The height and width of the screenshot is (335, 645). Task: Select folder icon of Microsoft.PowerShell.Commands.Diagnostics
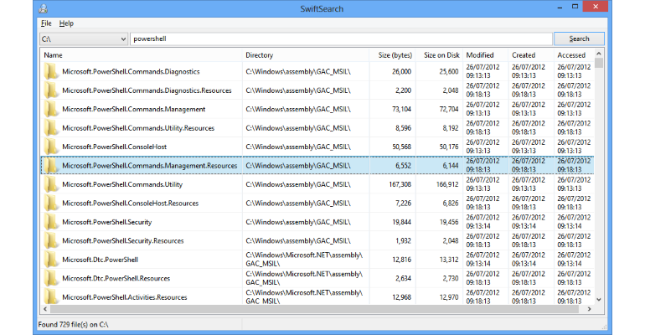tap(50, 71)
